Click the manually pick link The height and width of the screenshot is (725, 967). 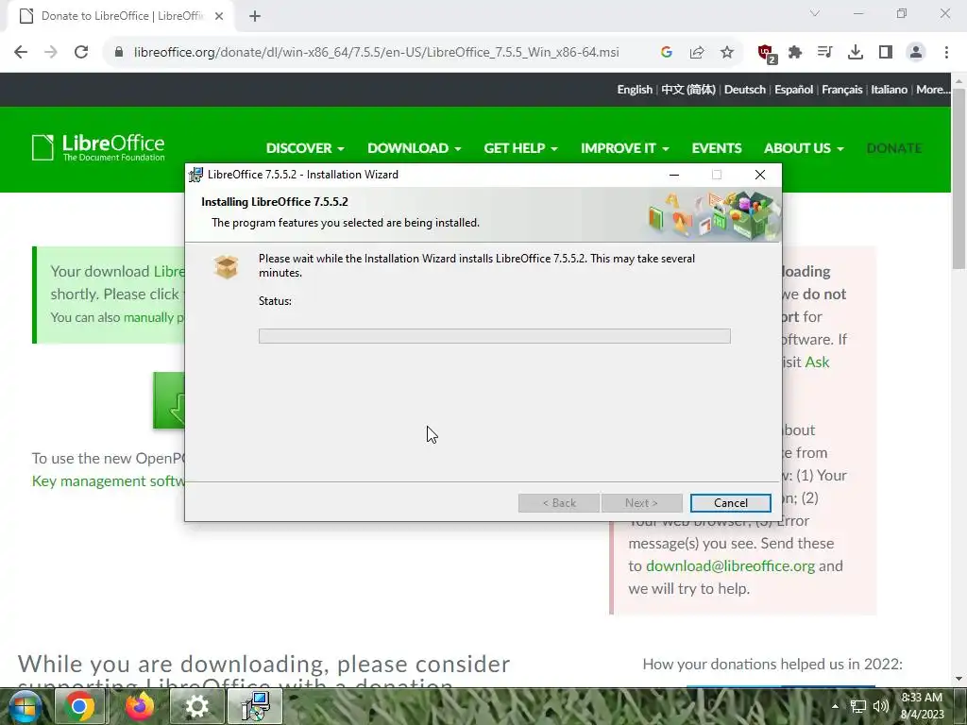pos(153,317)
